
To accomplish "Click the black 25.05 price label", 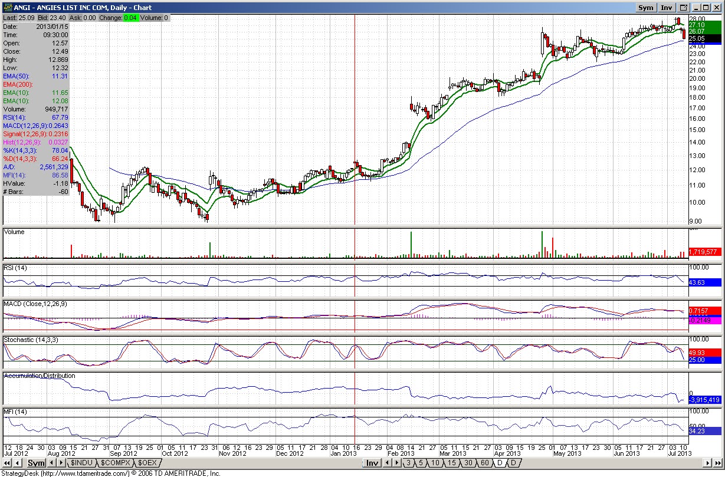I will coord(705,38).
